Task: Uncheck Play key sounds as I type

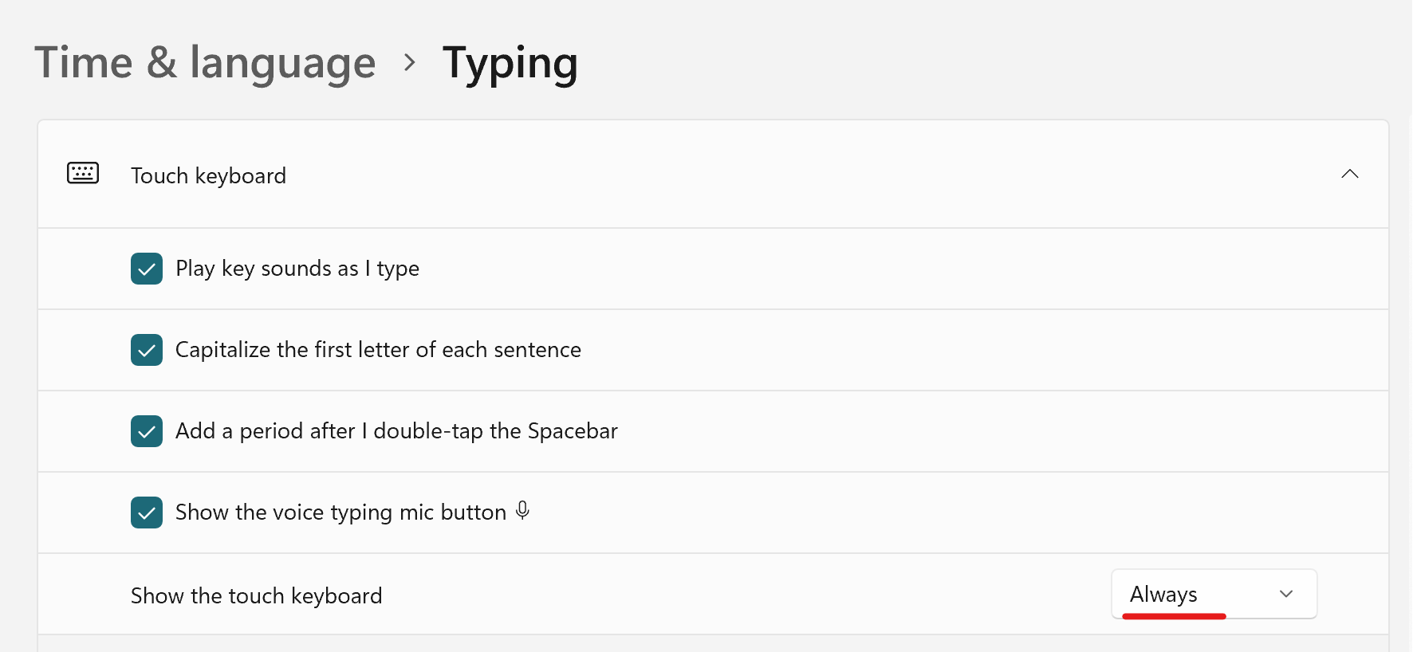Action: (x=147, y=269)
